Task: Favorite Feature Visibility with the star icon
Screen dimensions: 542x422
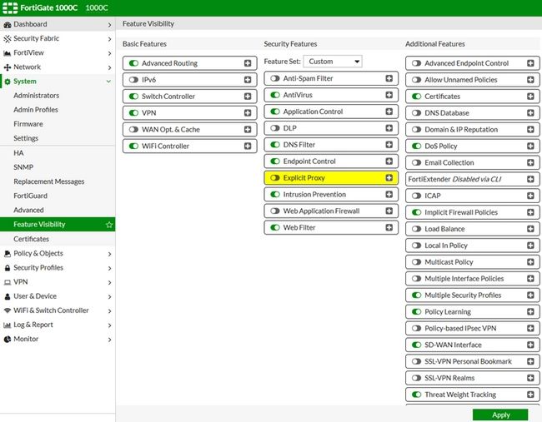Action: (x=109, y=225)
